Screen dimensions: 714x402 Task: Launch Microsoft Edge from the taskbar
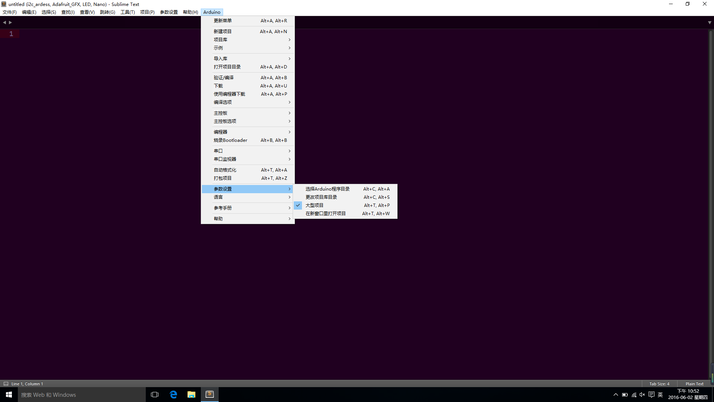pos(173,395)
